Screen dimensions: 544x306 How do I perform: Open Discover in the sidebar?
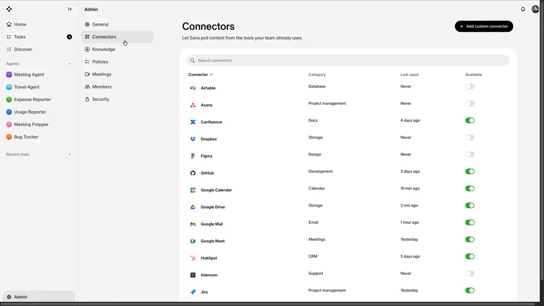click(x=39, y=49)
